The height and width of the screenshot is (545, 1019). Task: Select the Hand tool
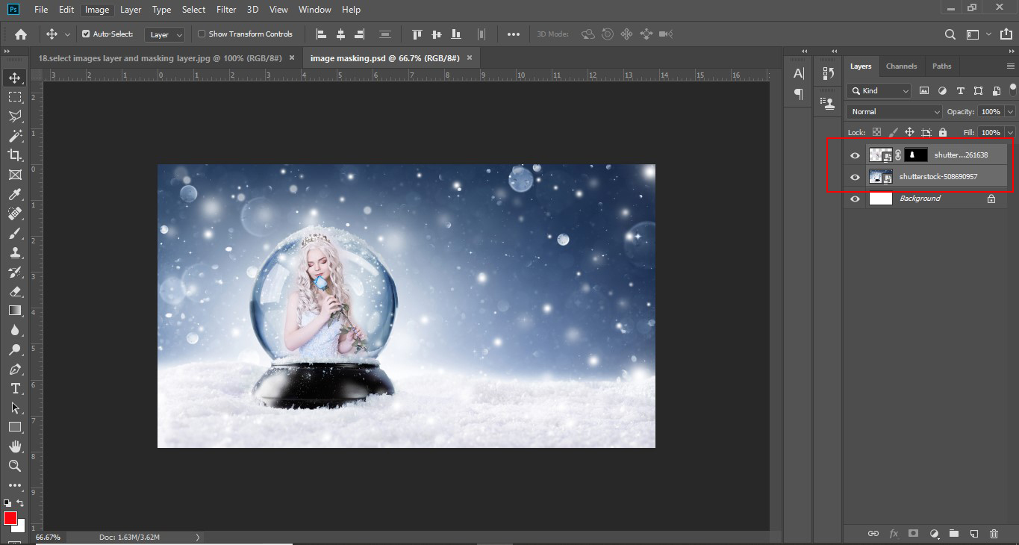[x=15, y=446]
